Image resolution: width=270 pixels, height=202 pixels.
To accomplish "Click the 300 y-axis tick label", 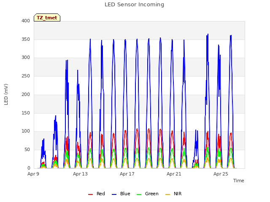I will (x=26, y=58).
